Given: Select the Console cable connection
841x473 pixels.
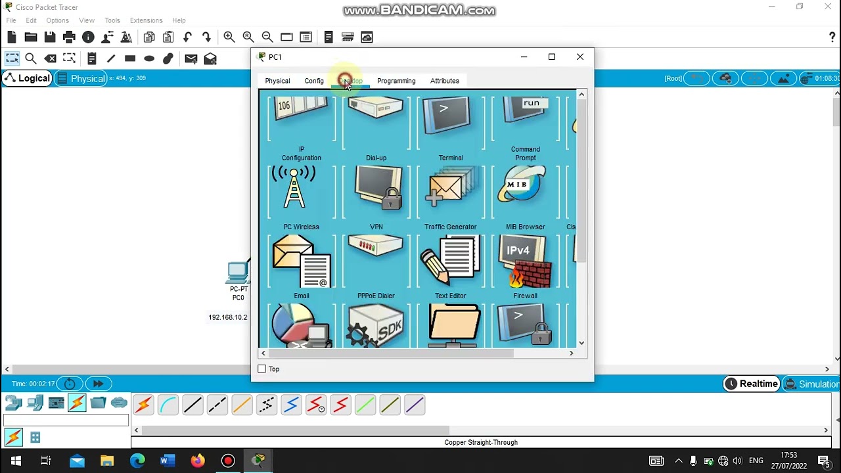Looking at the screenshot, I should 168,405.
